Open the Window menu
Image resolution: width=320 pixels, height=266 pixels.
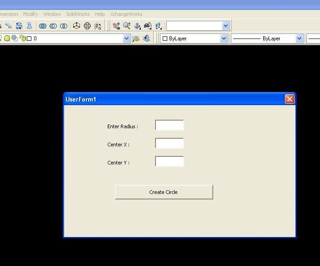point(52,14)
